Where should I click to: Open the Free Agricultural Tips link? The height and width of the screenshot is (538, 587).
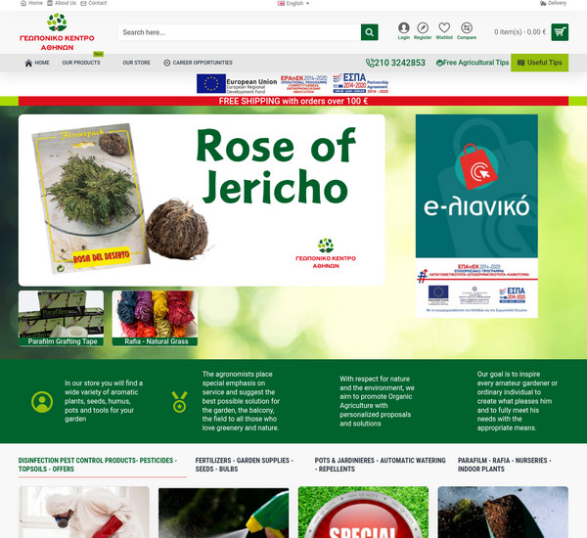(x=473, y=63)
